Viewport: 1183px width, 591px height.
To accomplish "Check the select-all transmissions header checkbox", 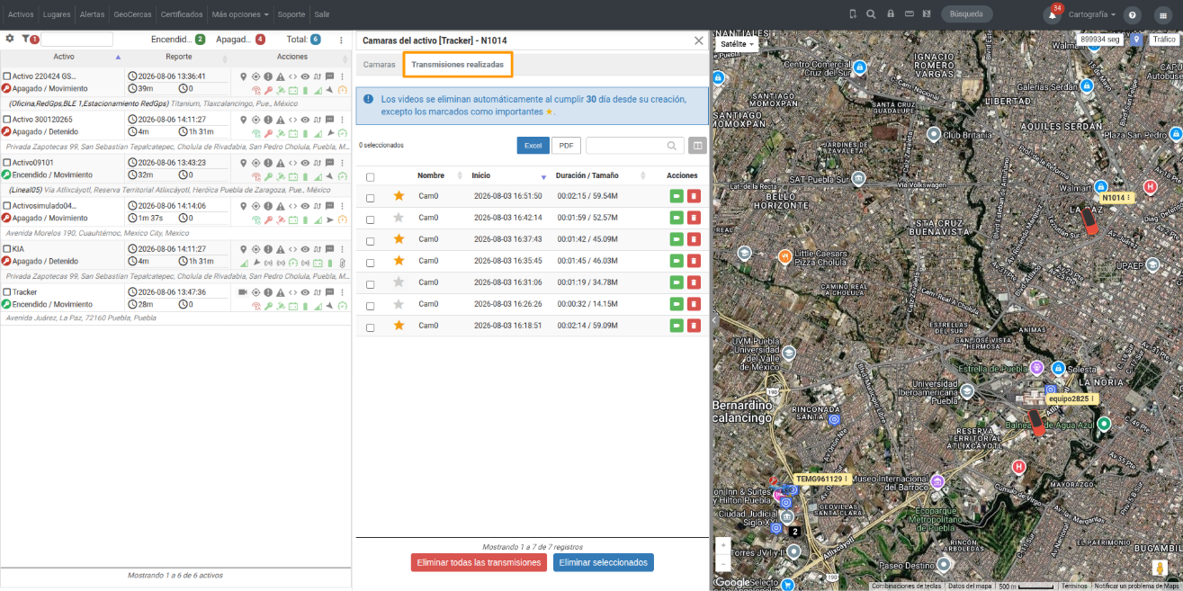I will pos(370,176).
